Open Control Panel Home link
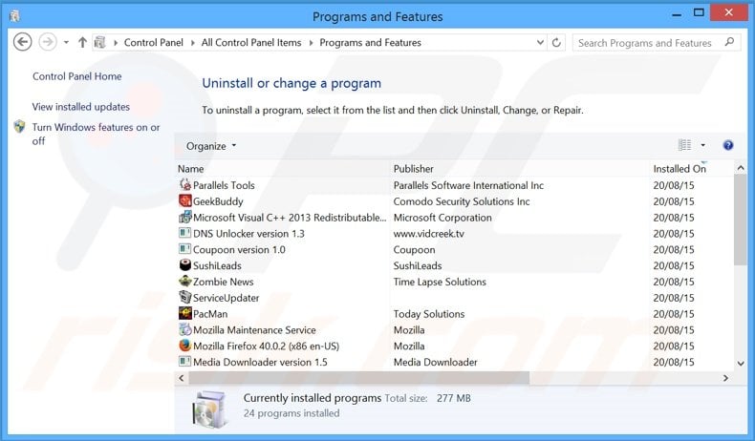The width and height of the screenshot is (755, 441). pyautogui.click(x=77, y=76)
